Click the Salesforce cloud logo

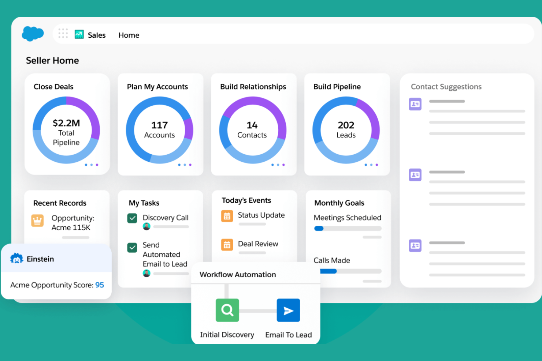[33, 34]
